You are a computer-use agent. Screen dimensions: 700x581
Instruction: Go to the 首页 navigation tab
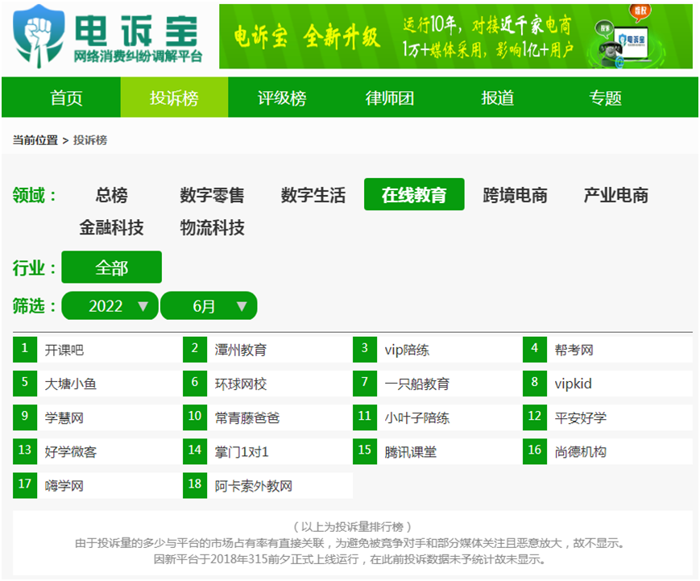(x=66, y=98)
